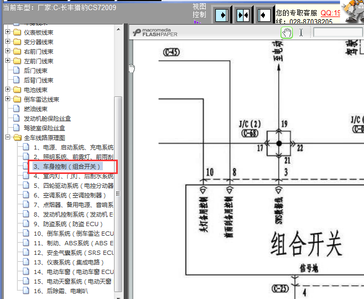Select the 倒车雷达线束 folder label
The width and height of the screenshot is (364, 299).
tap(42, 99)
